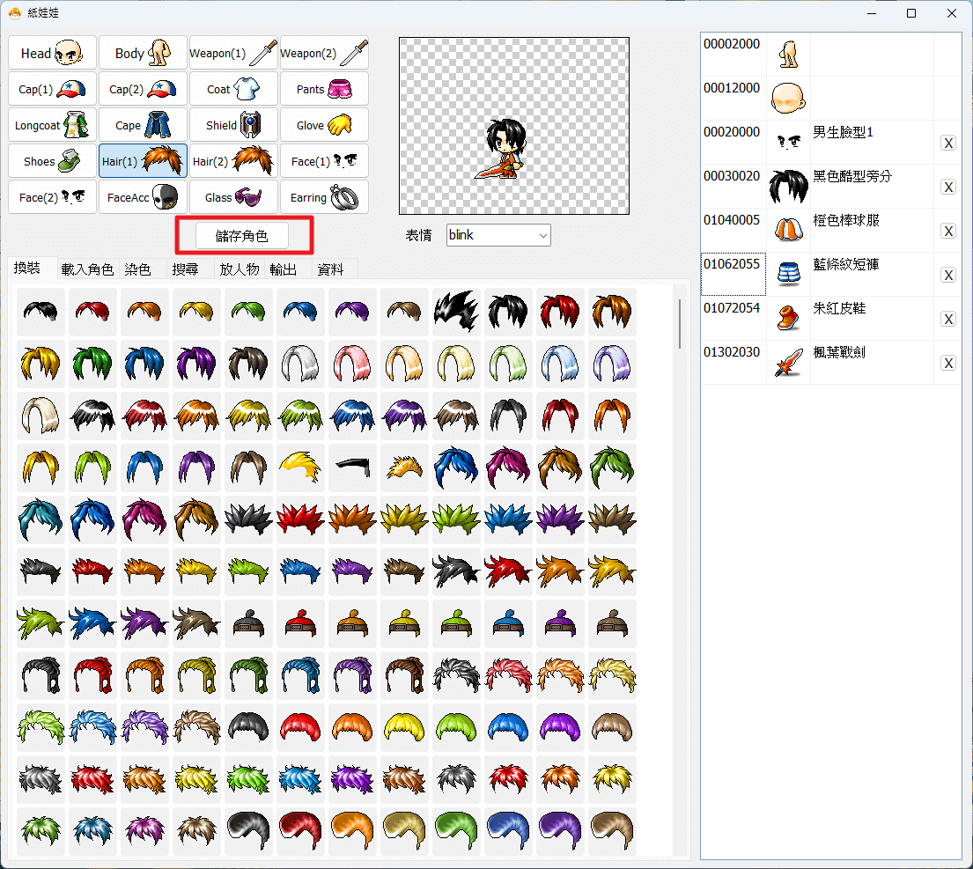Choose the Shield category button
This screenshot has width=973, height=869.
pyautogui.click(x=233, y=125)
